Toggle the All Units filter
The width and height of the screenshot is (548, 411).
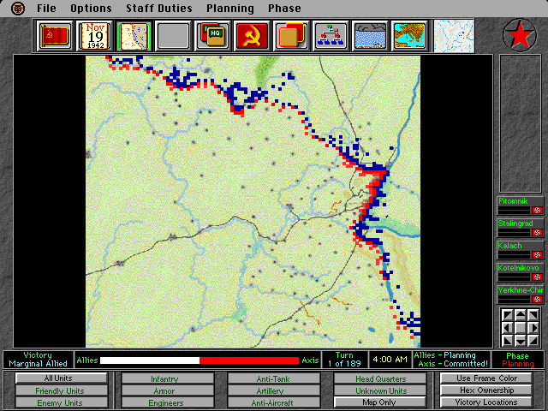click(x=61, y=378)
